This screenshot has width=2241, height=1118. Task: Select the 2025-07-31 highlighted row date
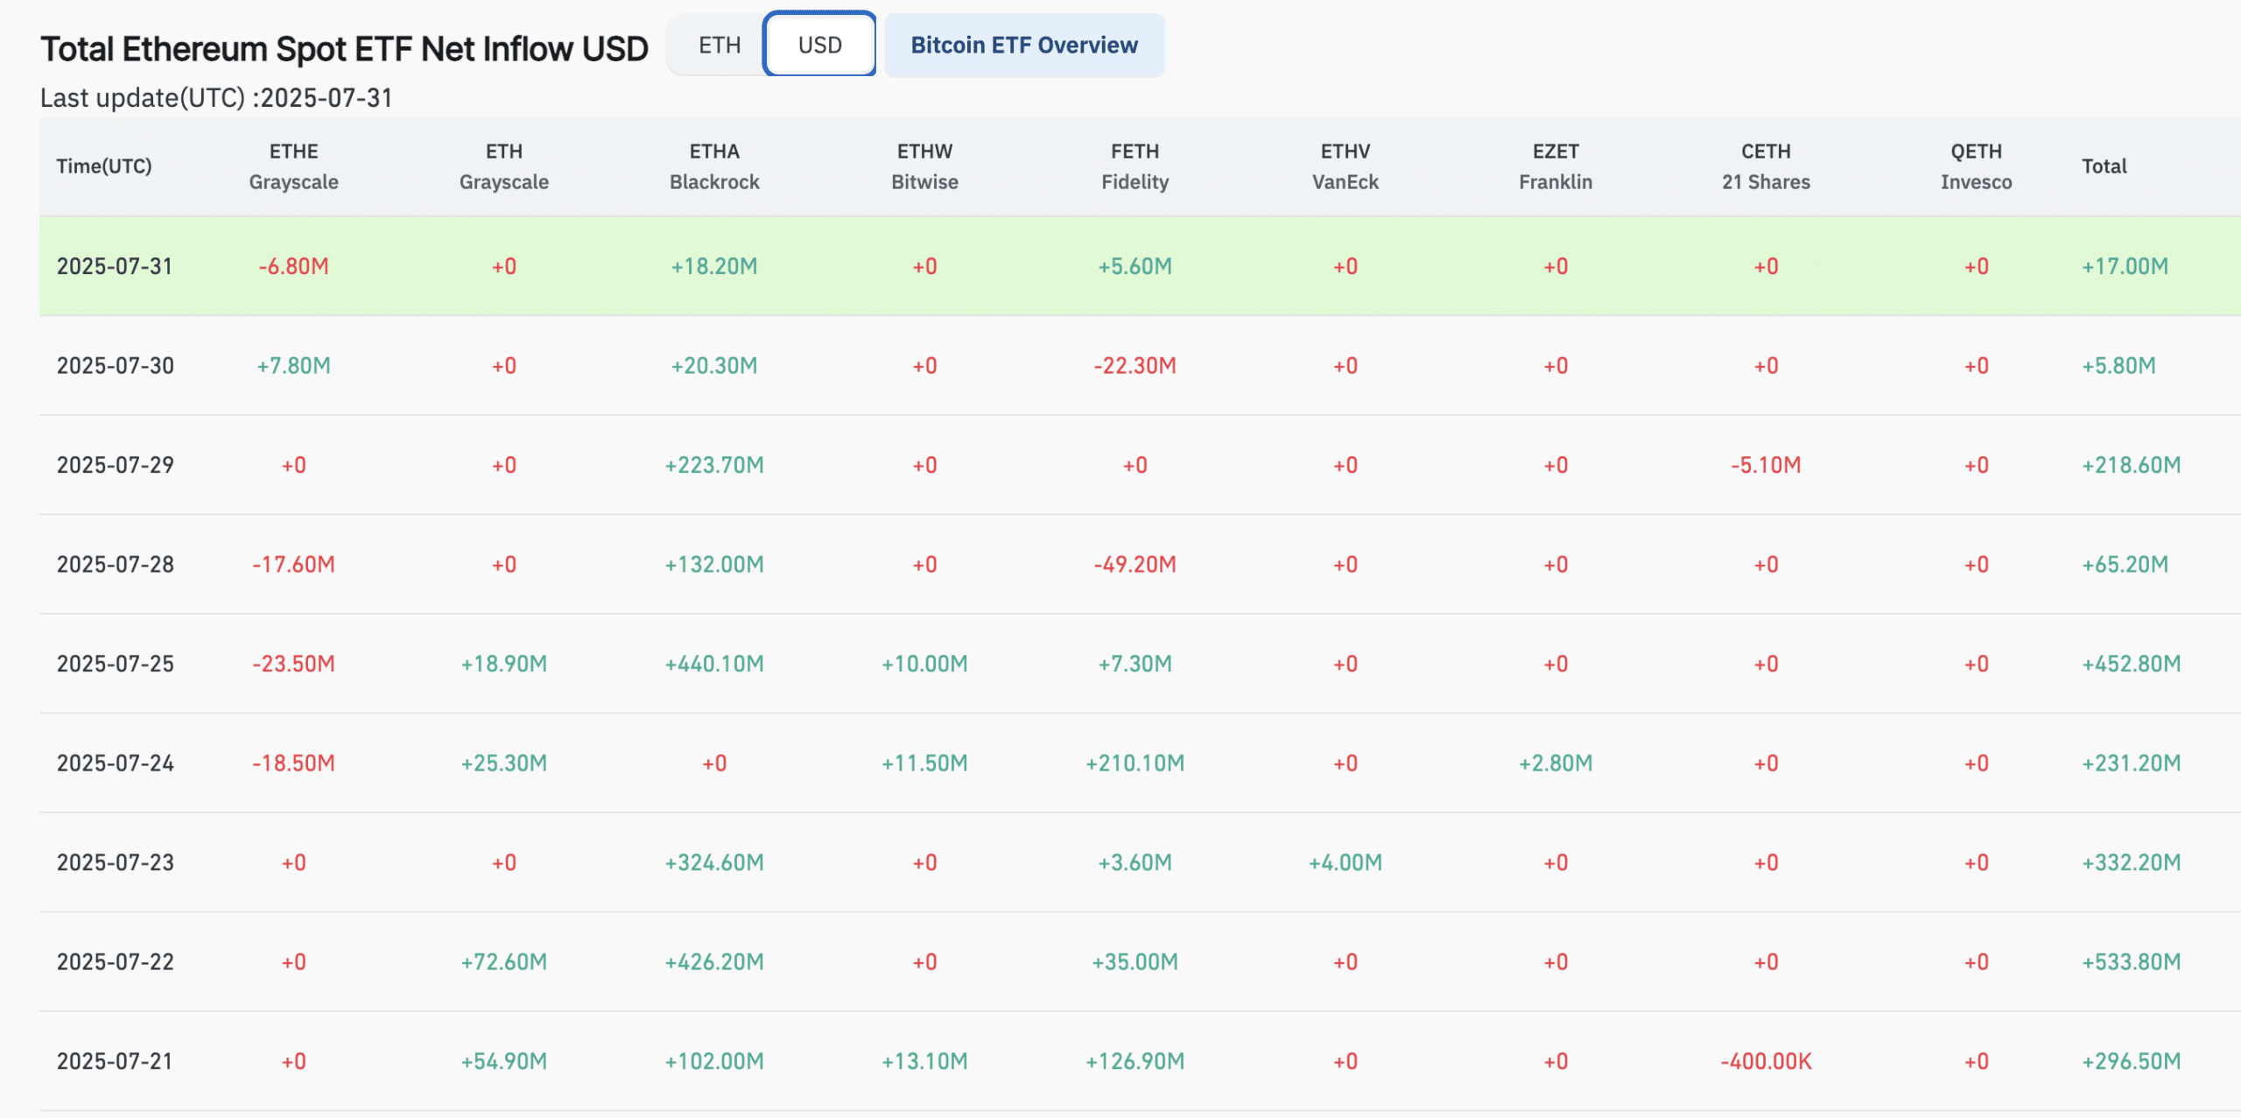pos(115,266)
